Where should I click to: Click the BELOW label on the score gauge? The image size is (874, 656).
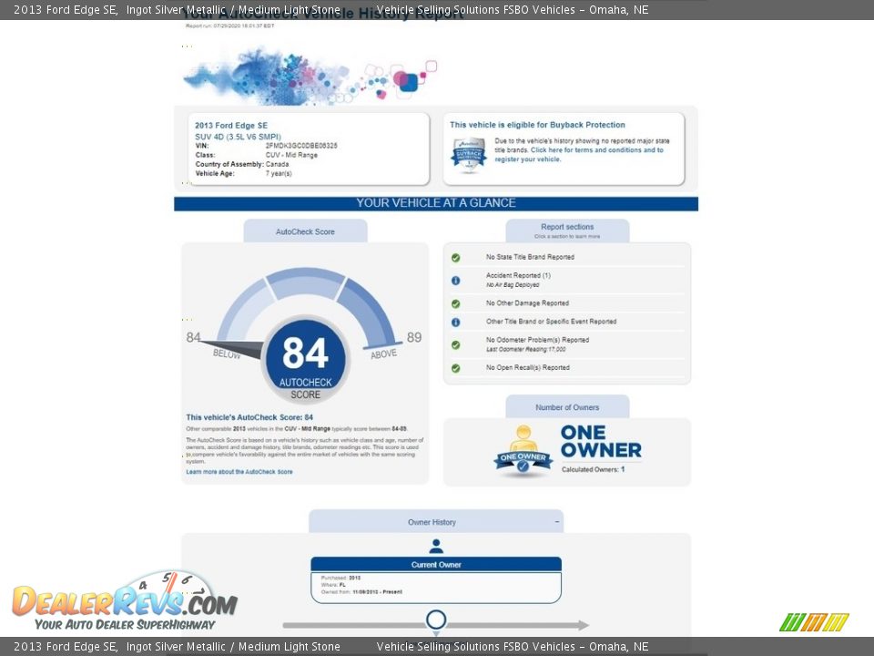click(227, 354)
